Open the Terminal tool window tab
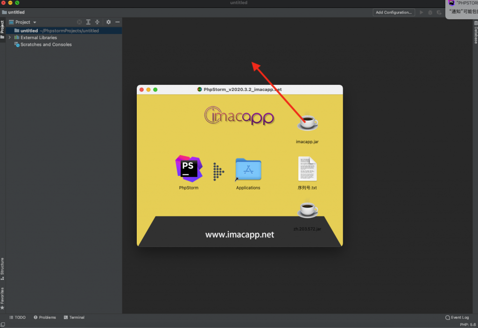Viewport: 478px width, 328px height. click(74, 317)
